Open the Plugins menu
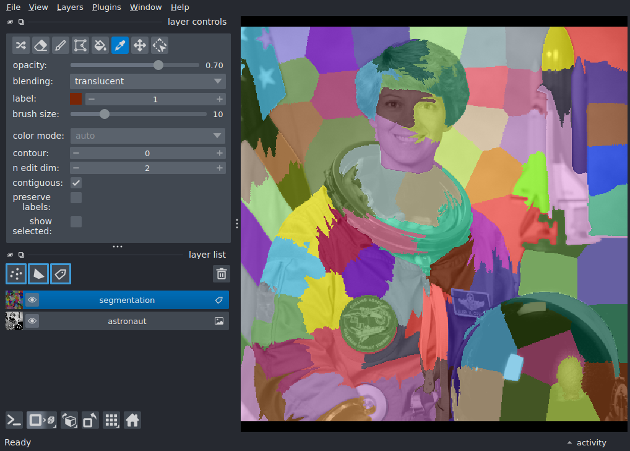Viewport: 630px width, 451px height. [106, 7]
